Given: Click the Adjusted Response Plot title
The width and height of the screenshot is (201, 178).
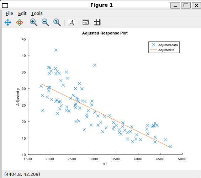Looking at the screenshot, I should coord(105,33).
